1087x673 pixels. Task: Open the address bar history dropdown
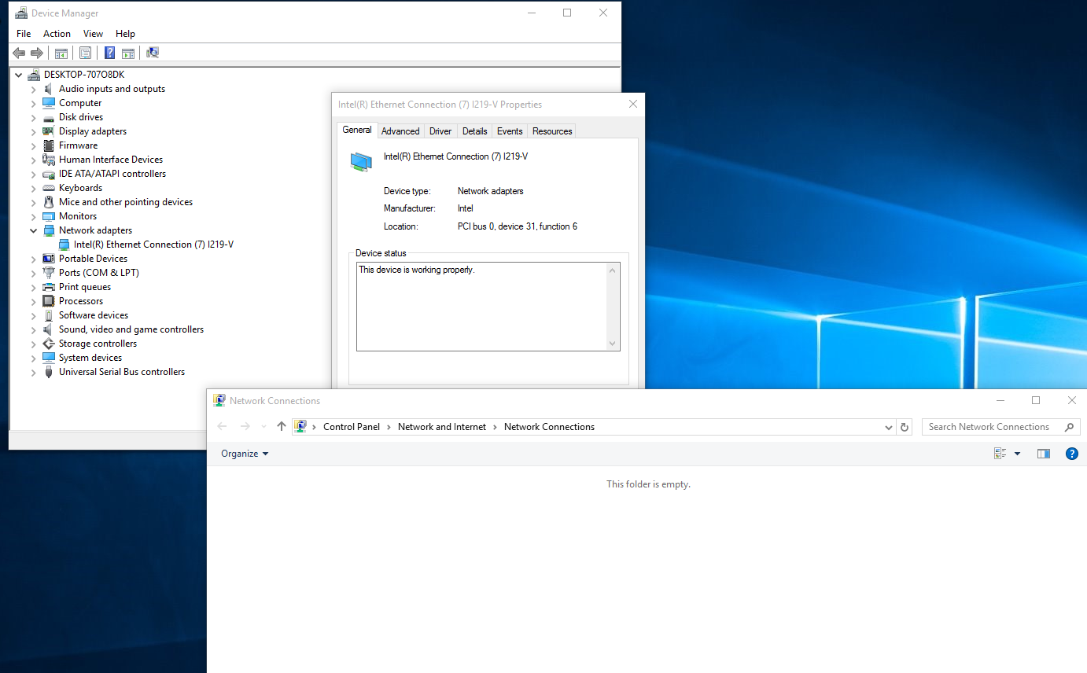[889, 427]
